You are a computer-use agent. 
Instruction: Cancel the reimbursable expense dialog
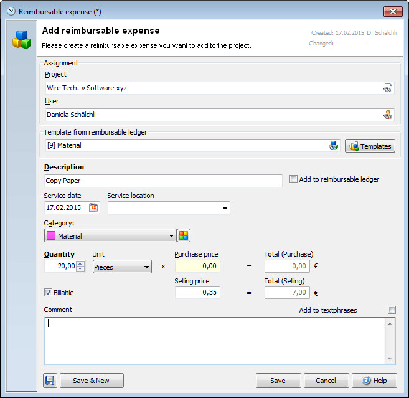[x=326, y=381]
